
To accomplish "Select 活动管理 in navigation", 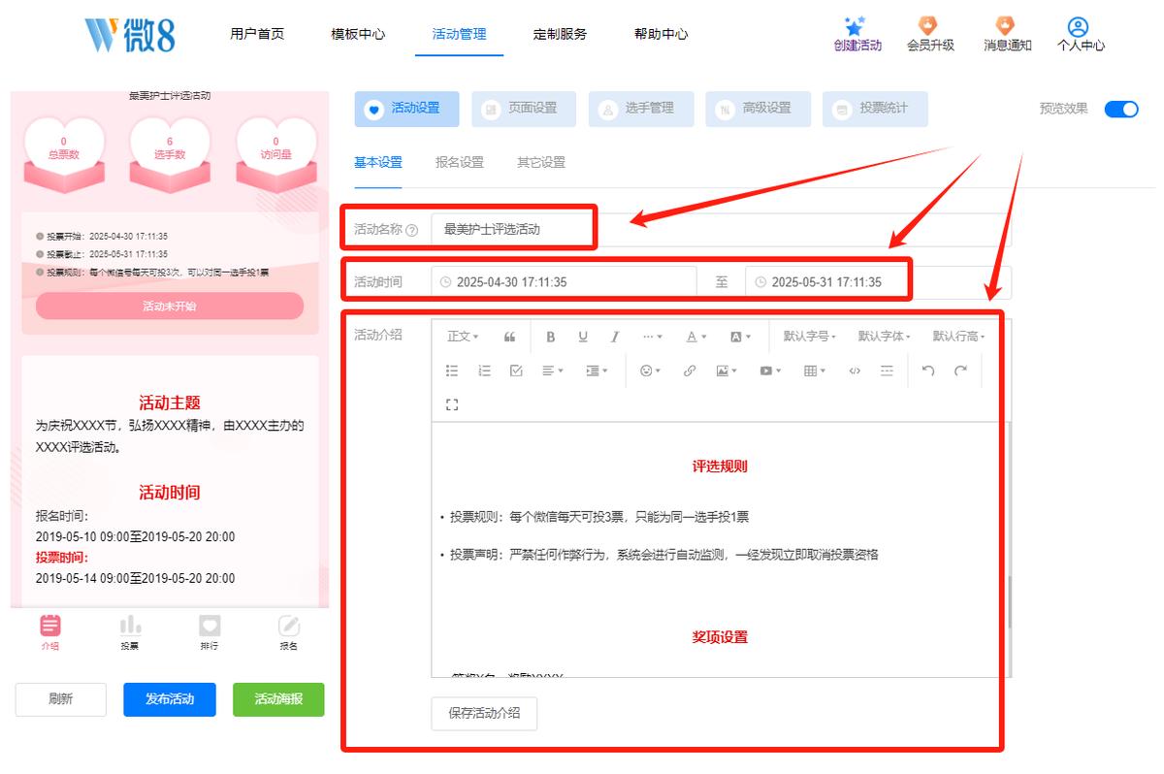I will (x=459, y=34).
